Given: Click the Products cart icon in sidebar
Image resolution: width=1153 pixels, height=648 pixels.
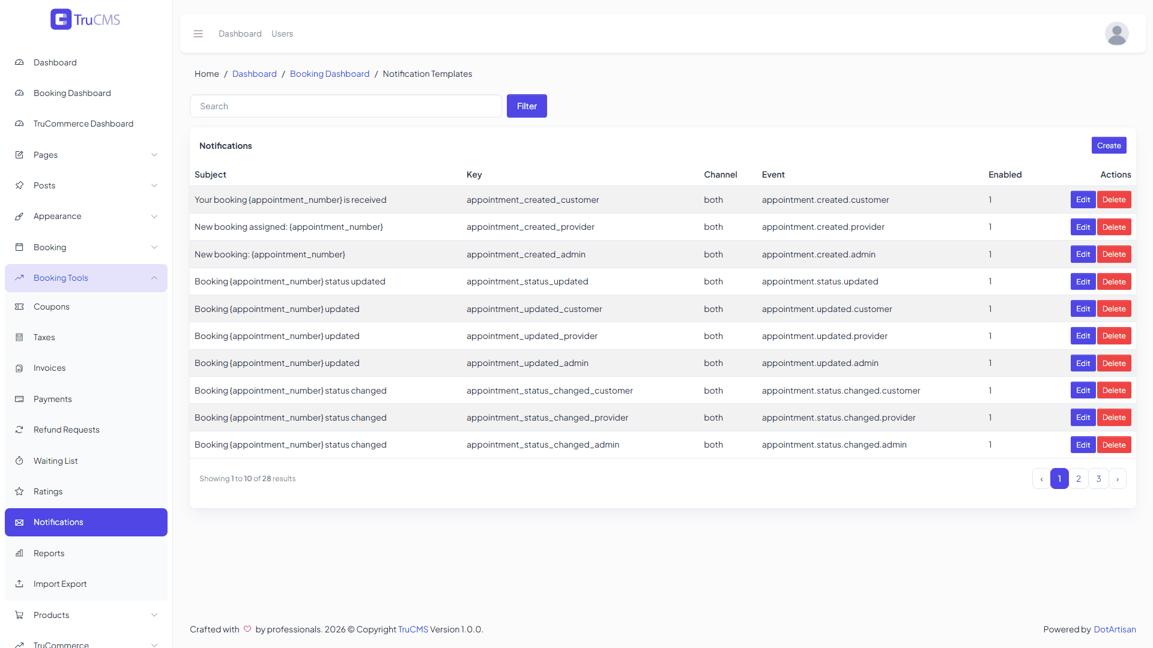Looking at the screenshot, I should coord(19,615).
